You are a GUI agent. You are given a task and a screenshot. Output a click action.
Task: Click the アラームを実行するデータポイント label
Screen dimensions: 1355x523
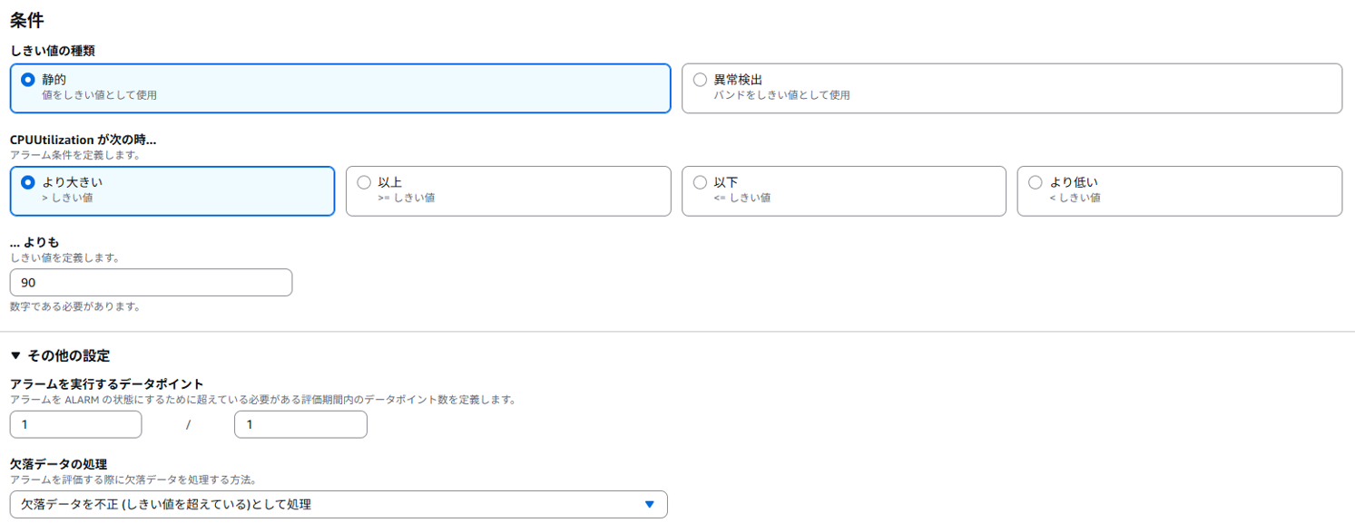coord(107,384)
